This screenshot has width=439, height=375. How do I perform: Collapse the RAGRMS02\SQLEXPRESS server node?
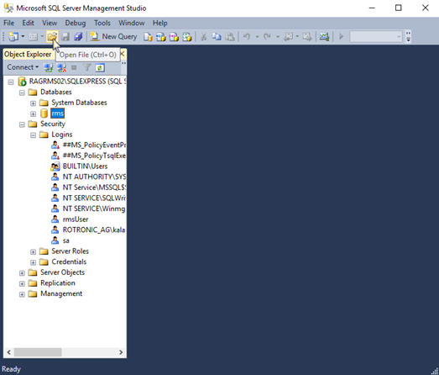[11, 82]
